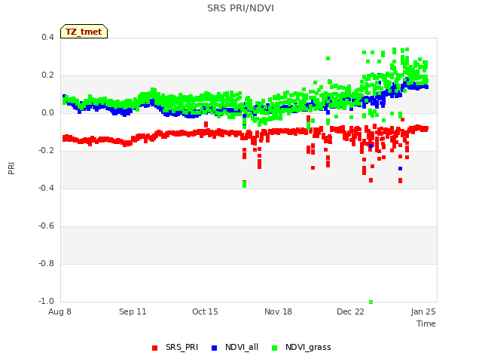
Task: Click the 0.4 y-axis tick label
Action: (47, 37)
